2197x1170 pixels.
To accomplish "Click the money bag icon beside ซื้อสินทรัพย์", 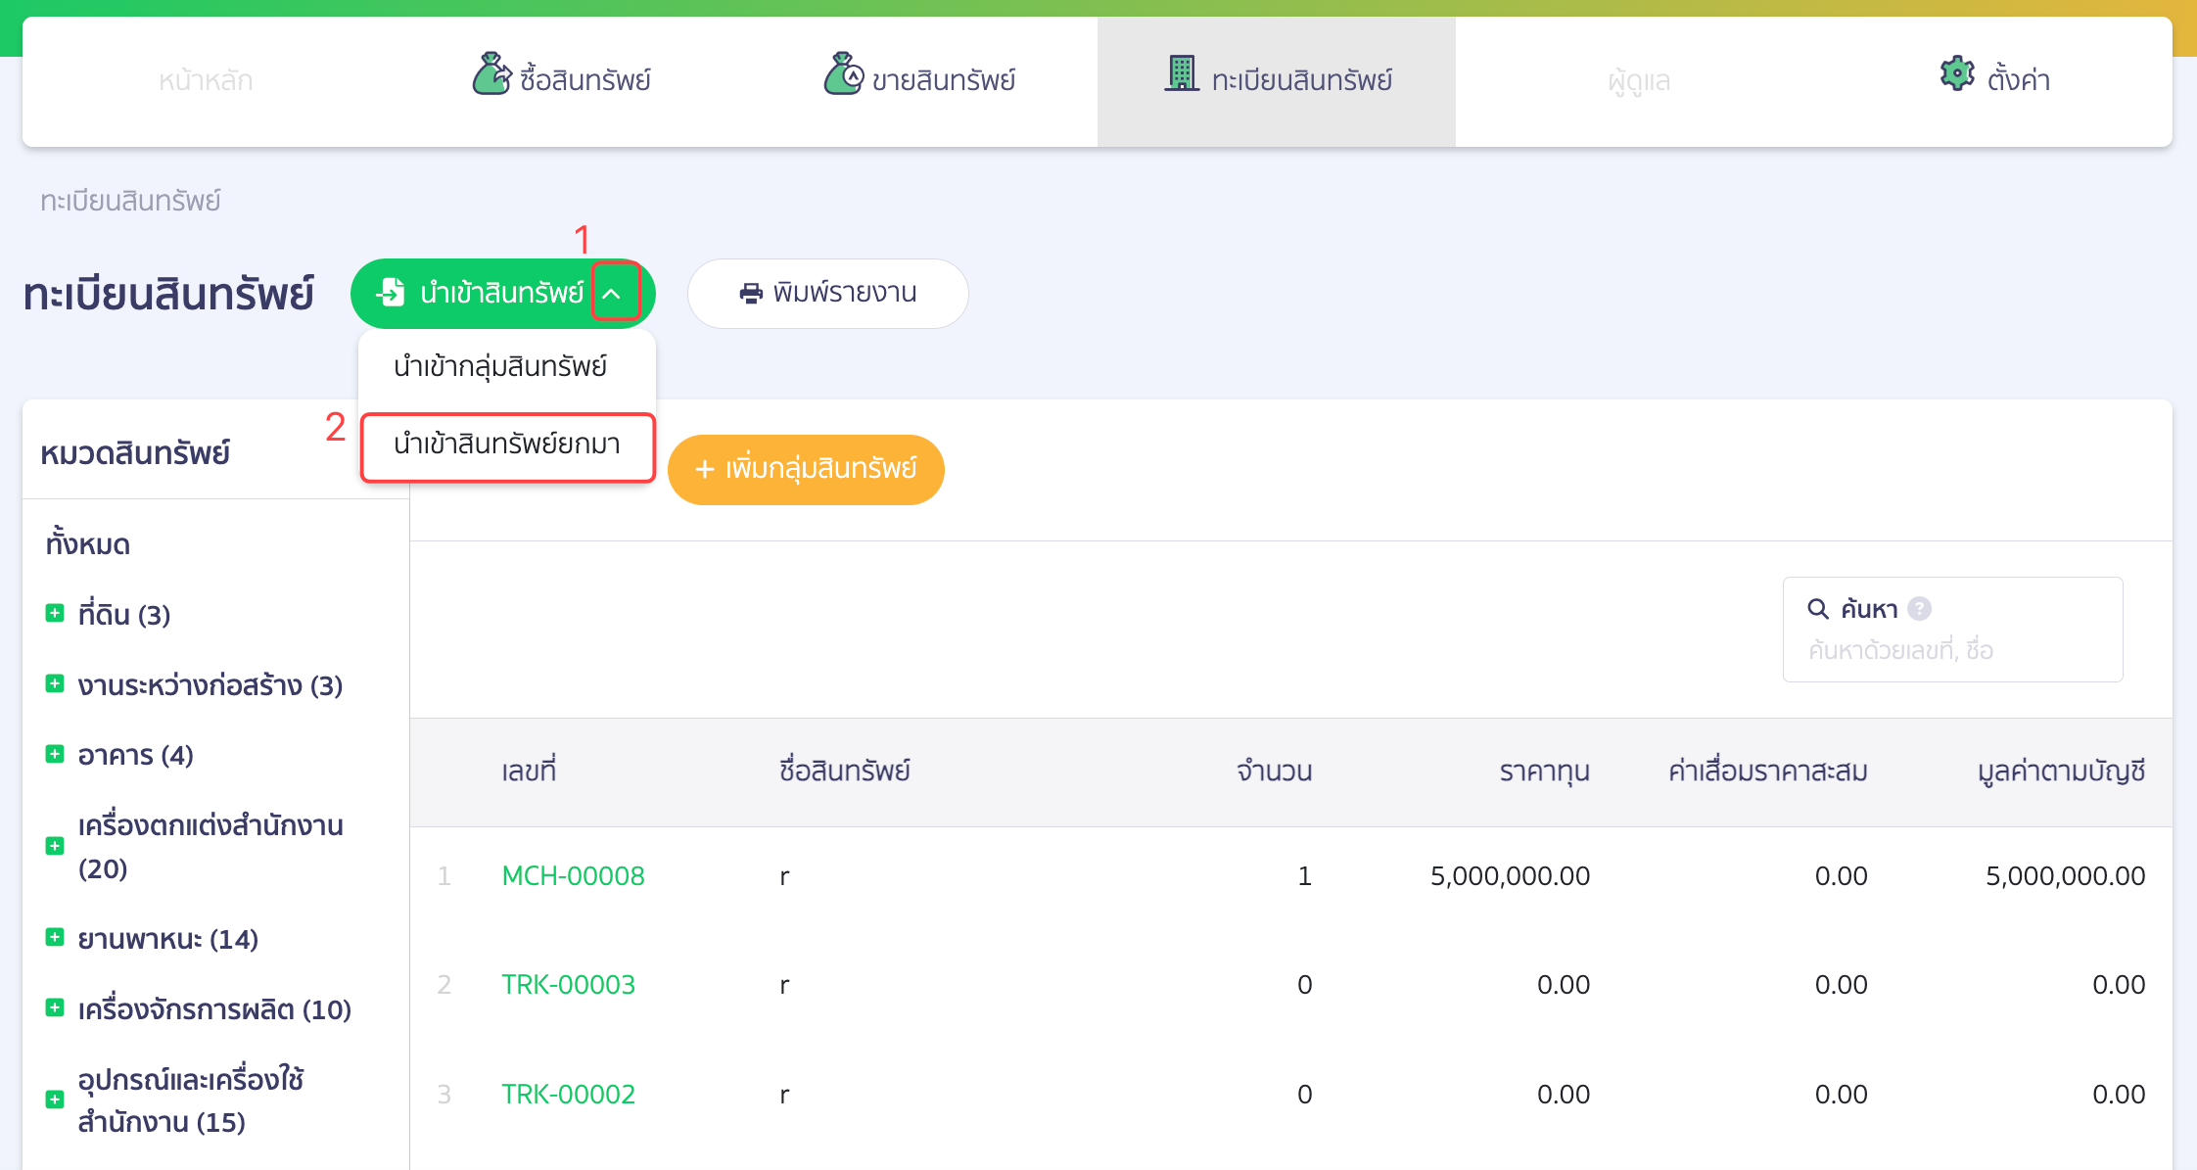I will (x=491, y=74).
